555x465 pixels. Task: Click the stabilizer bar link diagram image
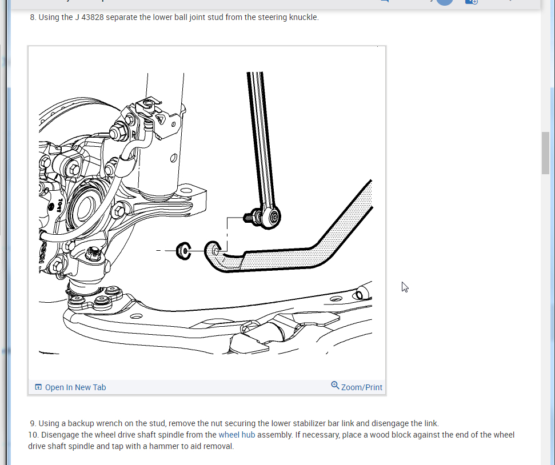tap(207, 213)
